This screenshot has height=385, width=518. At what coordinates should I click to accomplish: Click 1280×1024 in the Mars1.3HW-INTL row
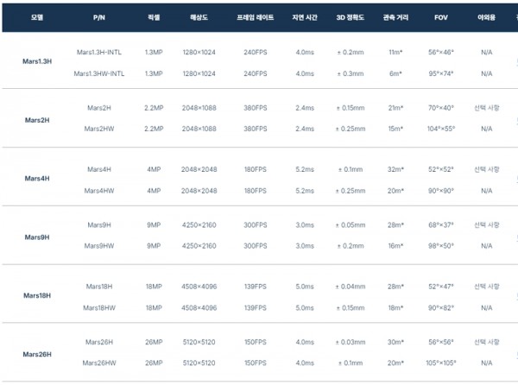pos(199,73)
